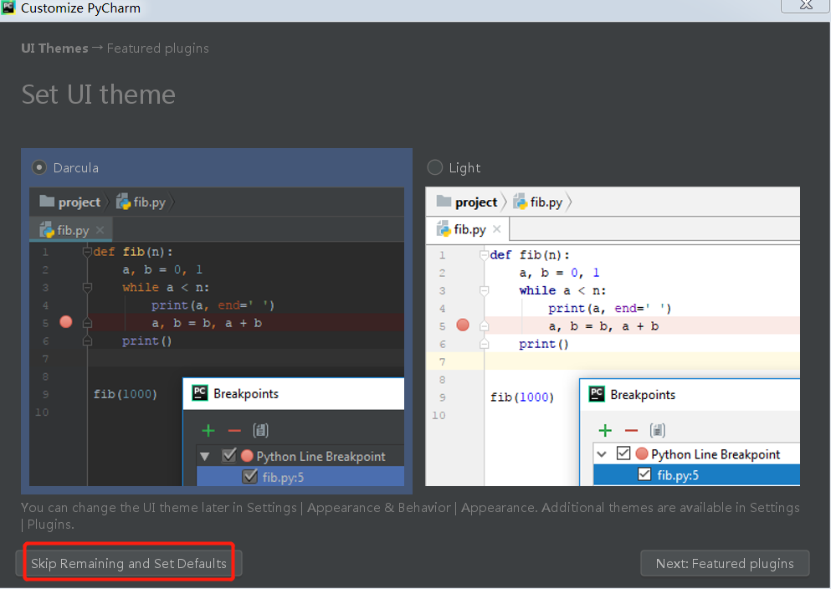831x589 pixels.
Task: Click the Light theme label
Action: pos(464,168)
